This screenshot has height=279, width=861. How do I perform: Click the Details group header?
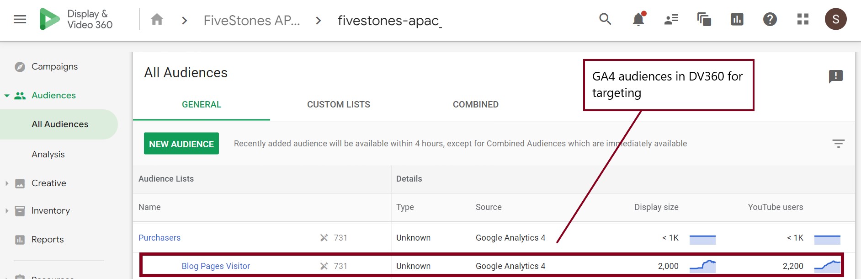click(x=409, y=179)
